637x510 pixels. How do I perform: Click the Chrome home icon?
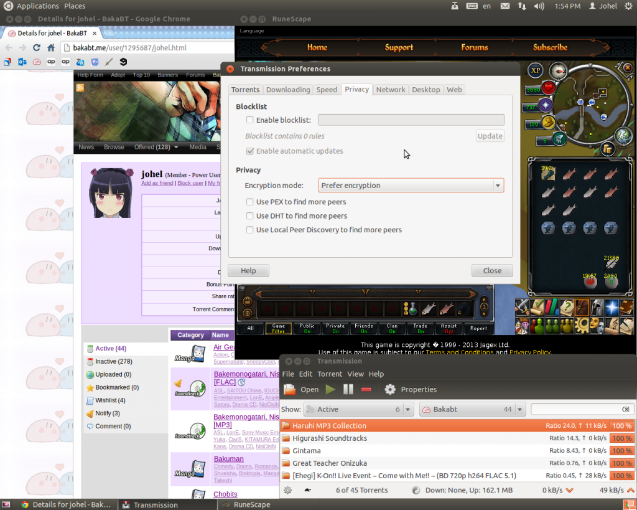tap(51, 47)
